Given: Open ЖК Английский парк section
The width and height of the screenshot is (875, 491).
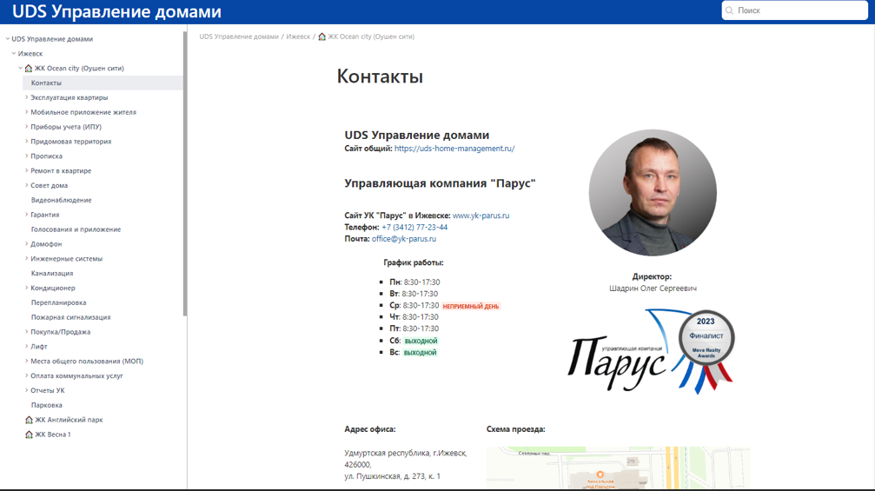Looking at the screenshot, I should click(69, 420).
